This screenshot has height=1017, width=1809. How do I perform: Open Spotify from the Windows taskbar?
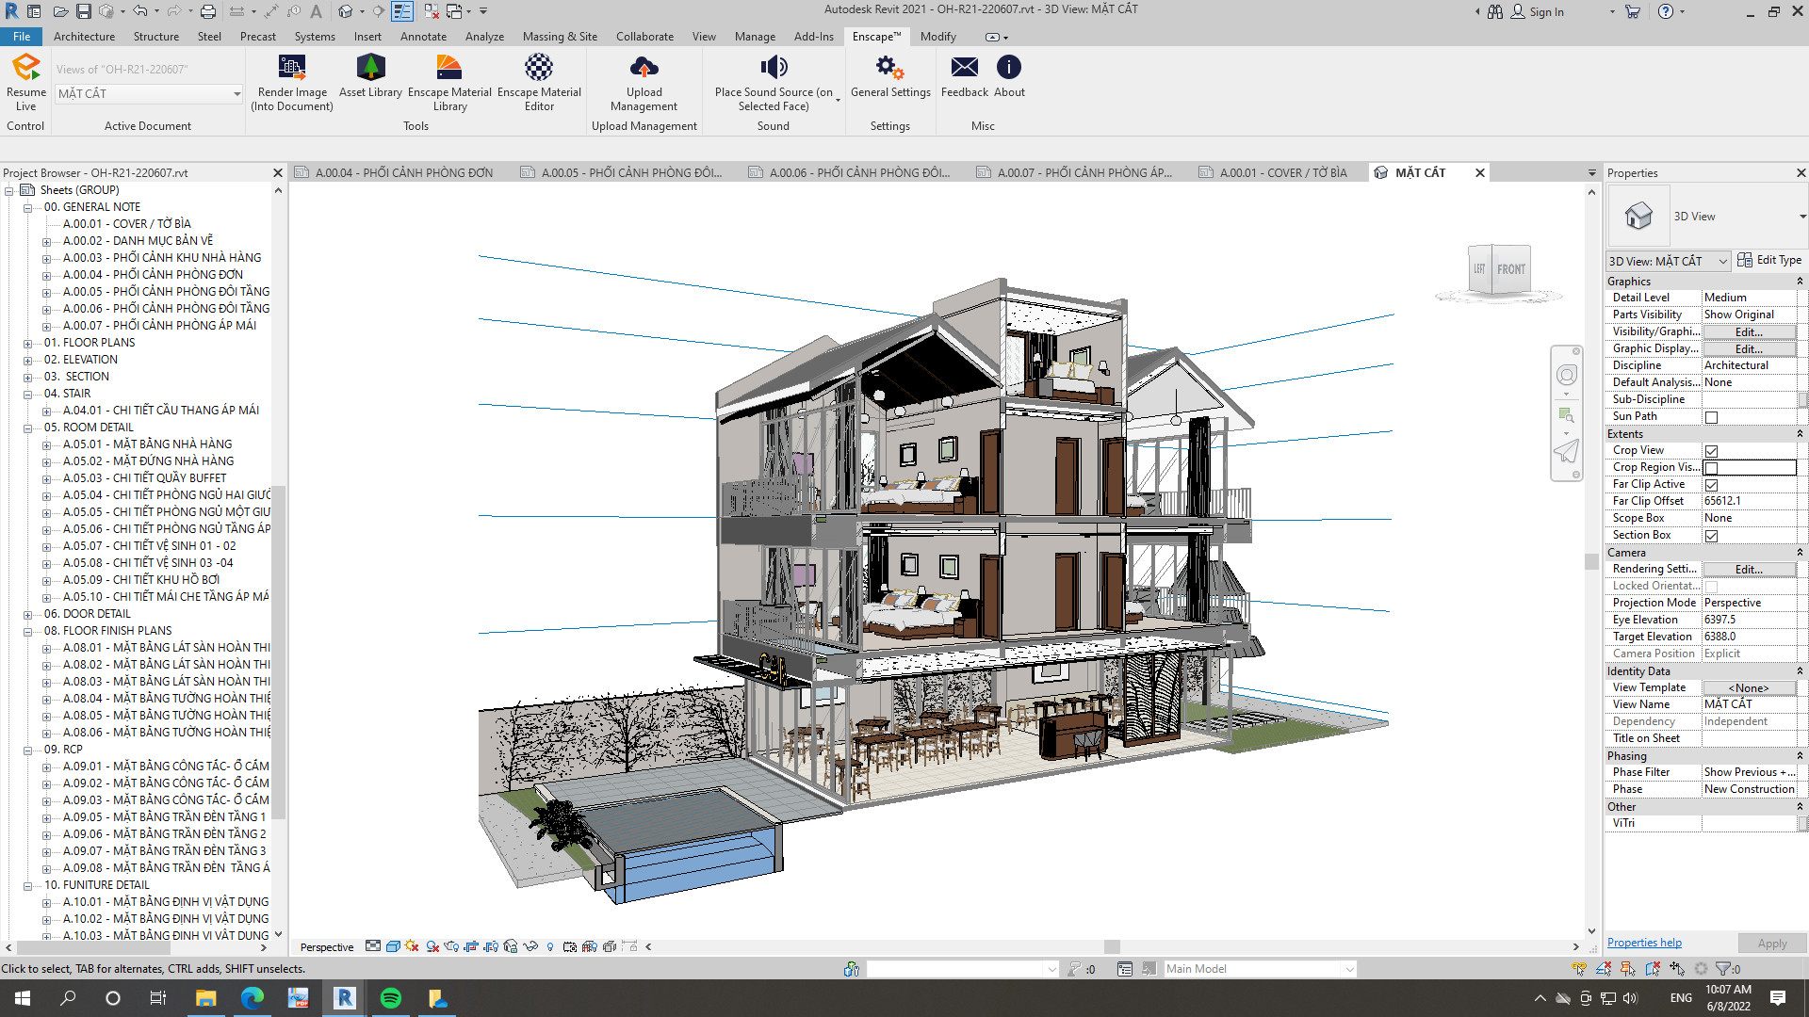point(390,998)
